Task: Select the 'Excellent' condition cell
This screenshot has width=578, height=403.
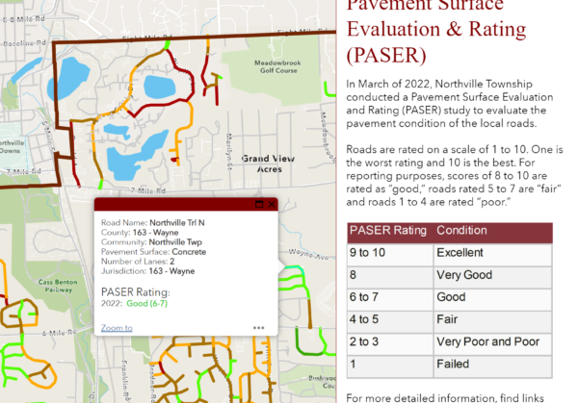Action: tap(493, 255)
